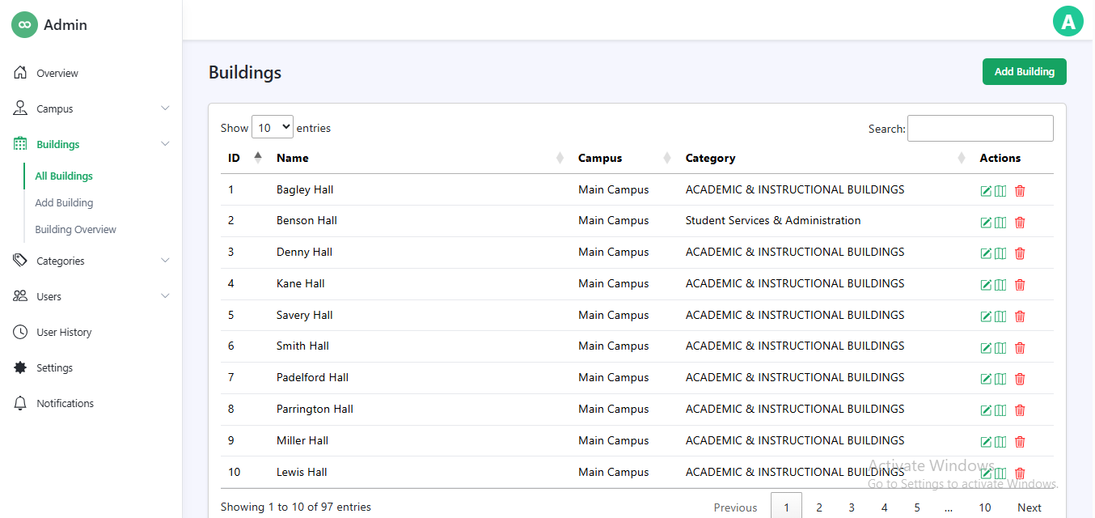This screenshot has height=518, width=1095.
Task: Click the Padelford Hall name cell
Action: 312,377
